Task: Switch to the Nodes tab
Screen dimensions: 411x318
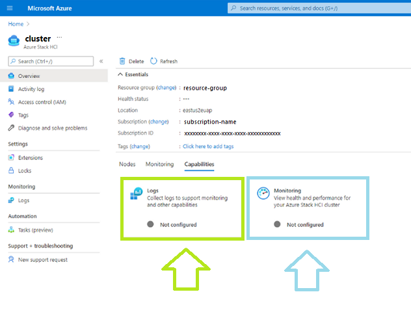Action: pos(127,164)
